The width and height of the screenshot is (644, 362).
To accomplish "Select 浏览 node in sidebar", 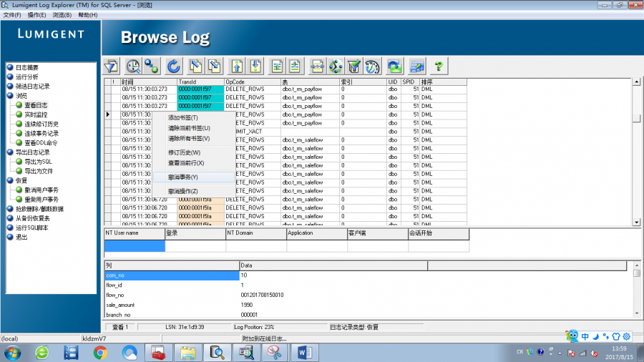I will [x=21, y=96].
